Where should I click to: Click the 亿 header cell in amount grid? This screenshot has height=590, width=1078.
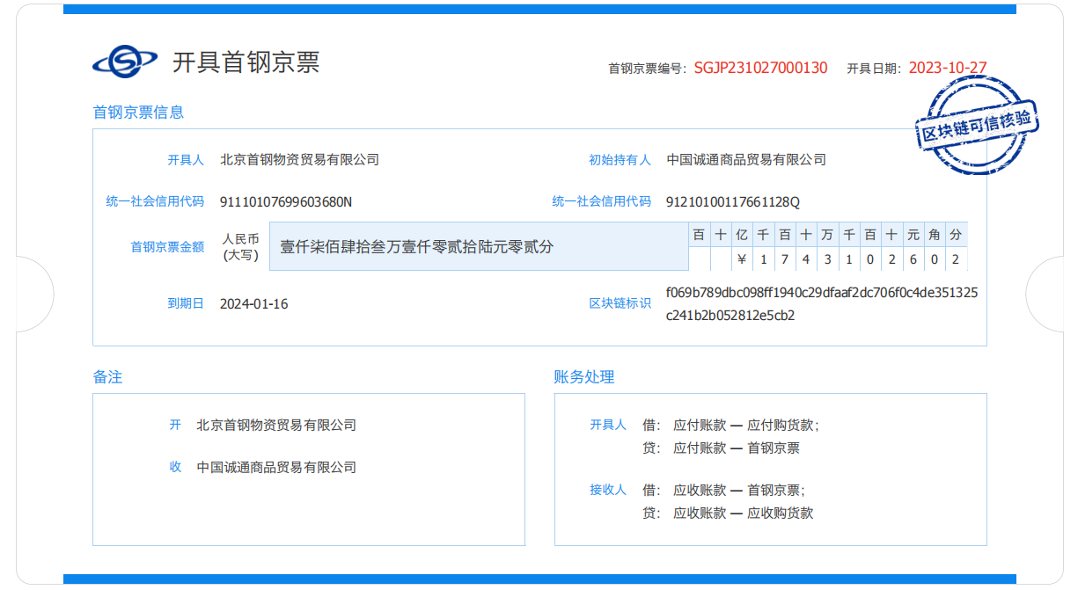pos(741,234)
